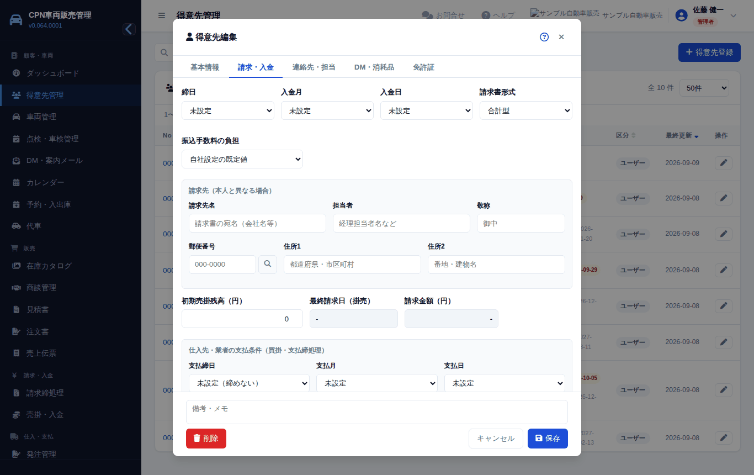Click the 備考・メモ text area
754x475 pixels.
(x=377, y=412)
